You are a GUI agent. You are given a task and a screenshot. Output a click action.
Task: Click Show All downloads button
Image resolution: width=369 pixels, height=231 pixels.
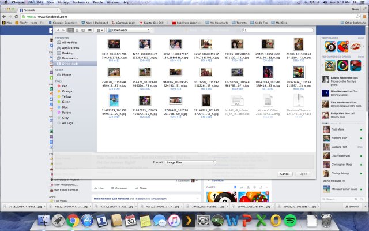pos(352,207)
